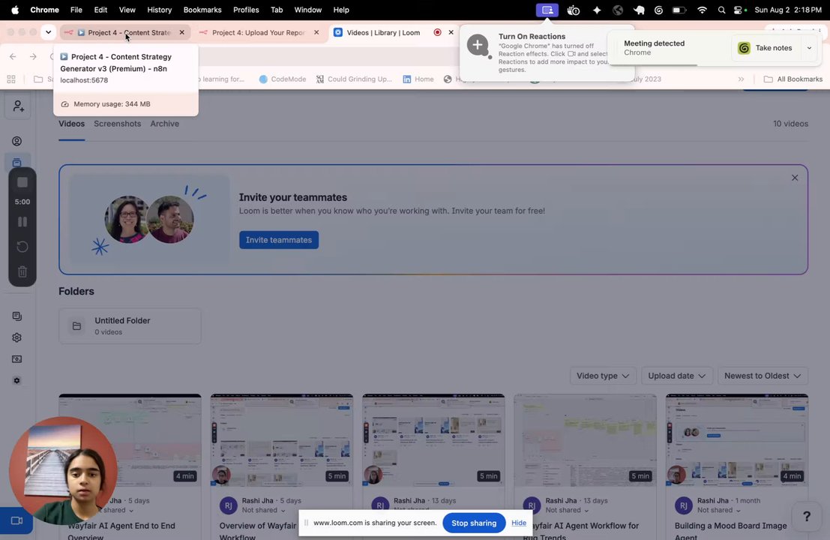This screenshot has height=540, width=830.
Task: Open the Edit menu
Action: click(x=100, y=10)
